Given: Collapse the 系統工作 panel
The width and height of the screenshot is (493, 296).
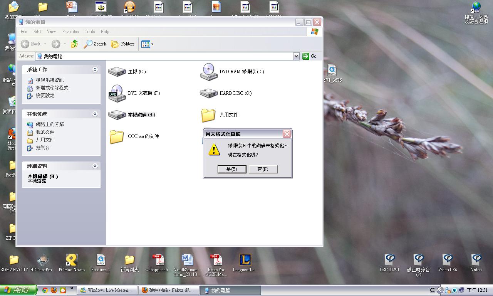Looking at the screenshot, I should (95, 70).
